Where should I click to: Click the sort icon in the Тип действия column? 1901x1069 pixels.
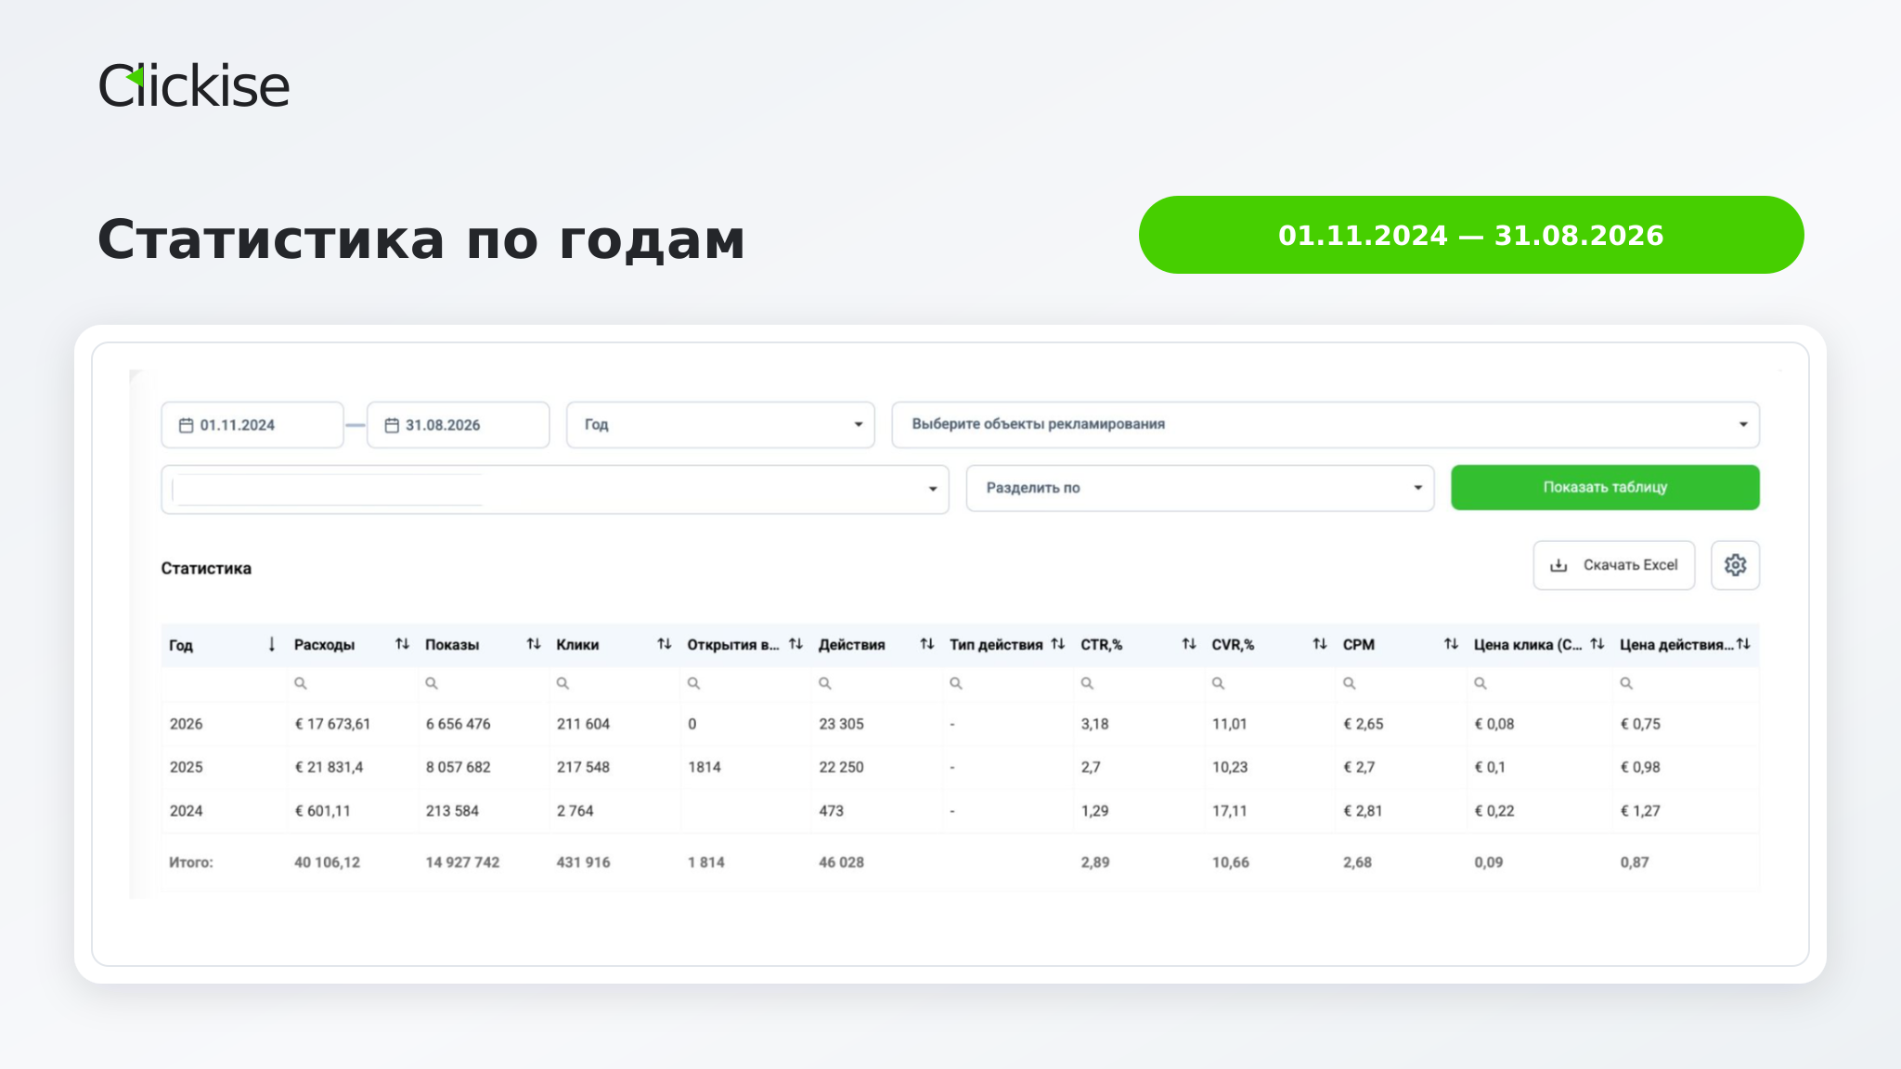click(x=1057, y=644)
